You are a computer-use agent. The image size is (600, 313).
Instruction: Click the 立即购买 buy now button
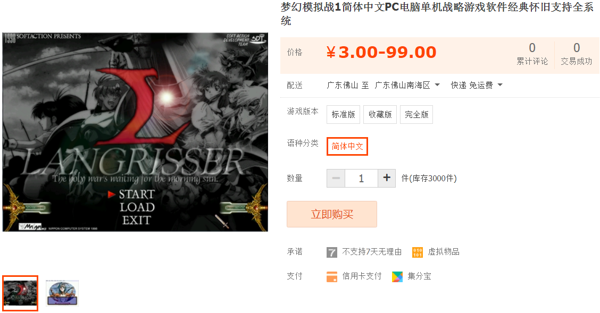pyautogui.click(x=332, y=214)
